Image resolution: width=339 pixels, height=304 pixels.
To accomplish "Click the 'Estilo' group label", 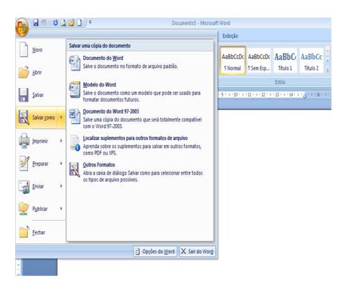I will pyautogui.click(x=280, y=82).
